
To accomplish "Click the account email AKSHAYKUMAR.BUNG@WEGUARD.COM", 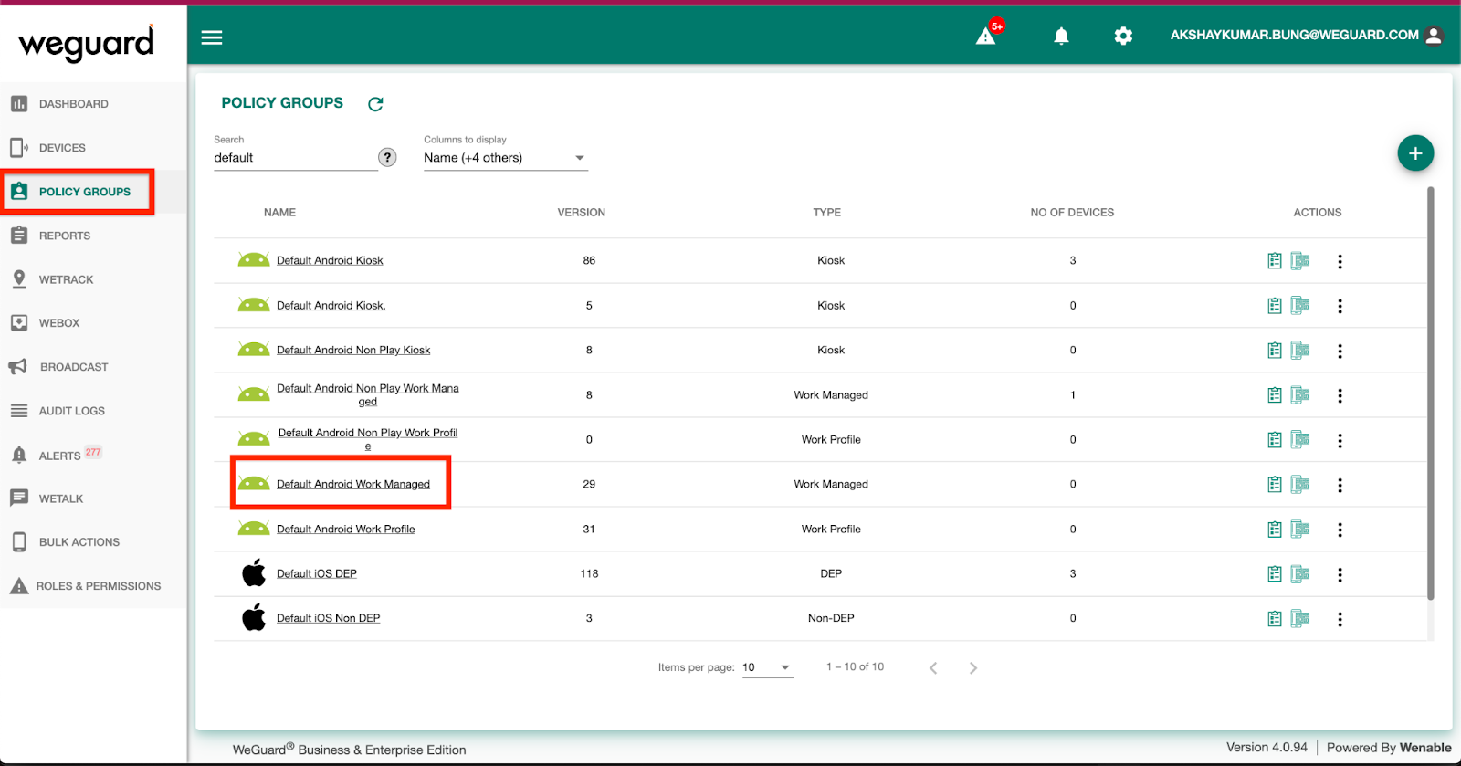I will [1294, 35].
